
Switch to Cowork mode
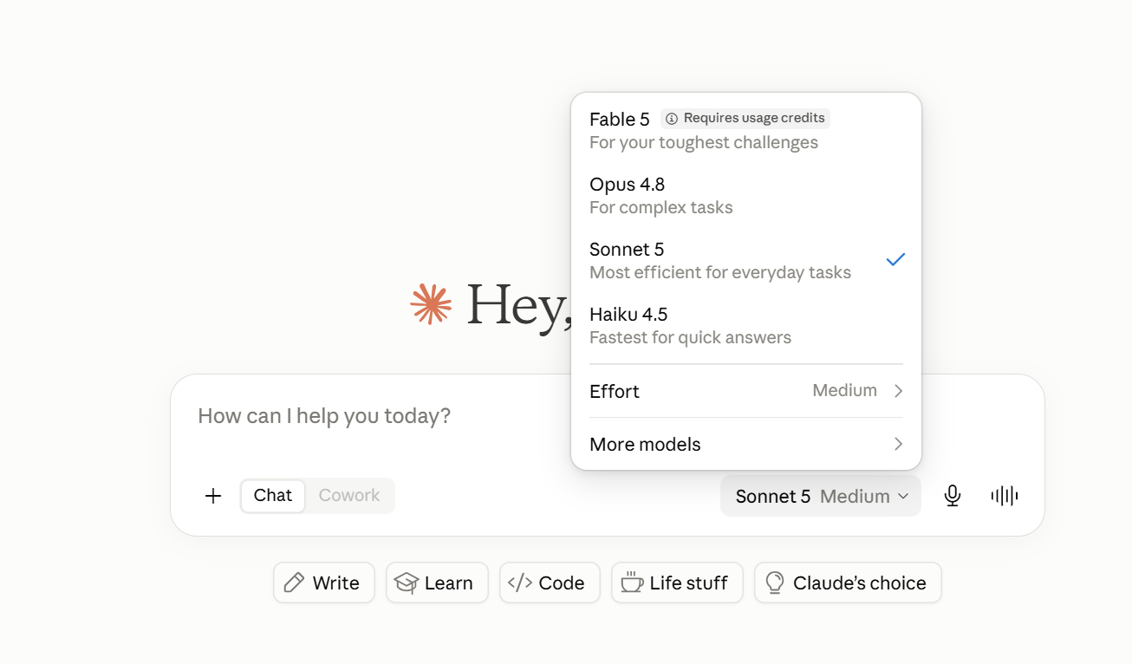pyautogui.click(x=349, y=496)
